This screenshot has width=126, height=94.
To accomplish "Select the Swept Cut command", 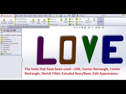I will point(52,19).
